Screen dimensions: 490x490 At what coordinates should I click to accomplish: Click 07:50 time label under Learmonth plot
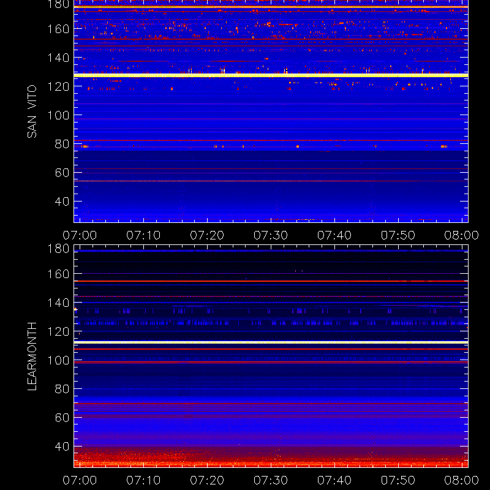tap(398, 480)
